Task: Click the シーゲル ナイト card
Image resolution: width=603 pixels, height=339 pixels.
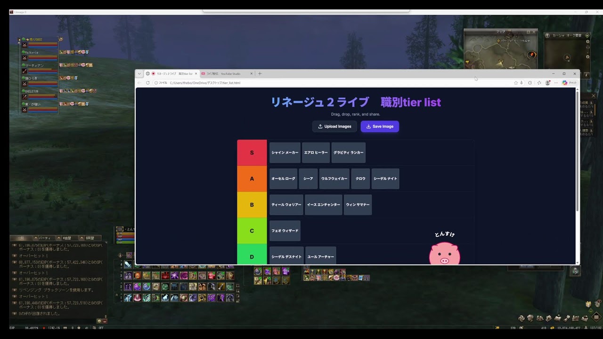Action: pyautogui.click(x=385, y=178)
